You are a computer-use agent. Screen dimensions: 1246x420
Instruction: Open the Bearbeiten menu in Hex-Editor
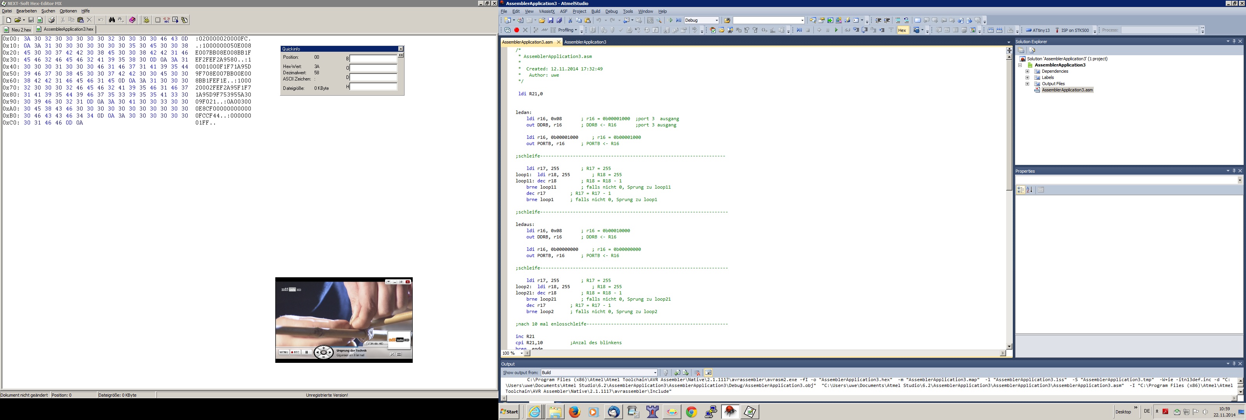tap(26, 11)
